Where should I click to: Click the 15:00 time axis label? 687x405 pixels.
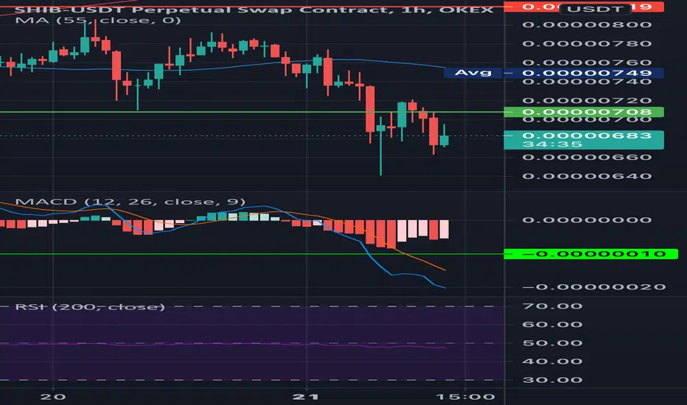pos(465,397)
